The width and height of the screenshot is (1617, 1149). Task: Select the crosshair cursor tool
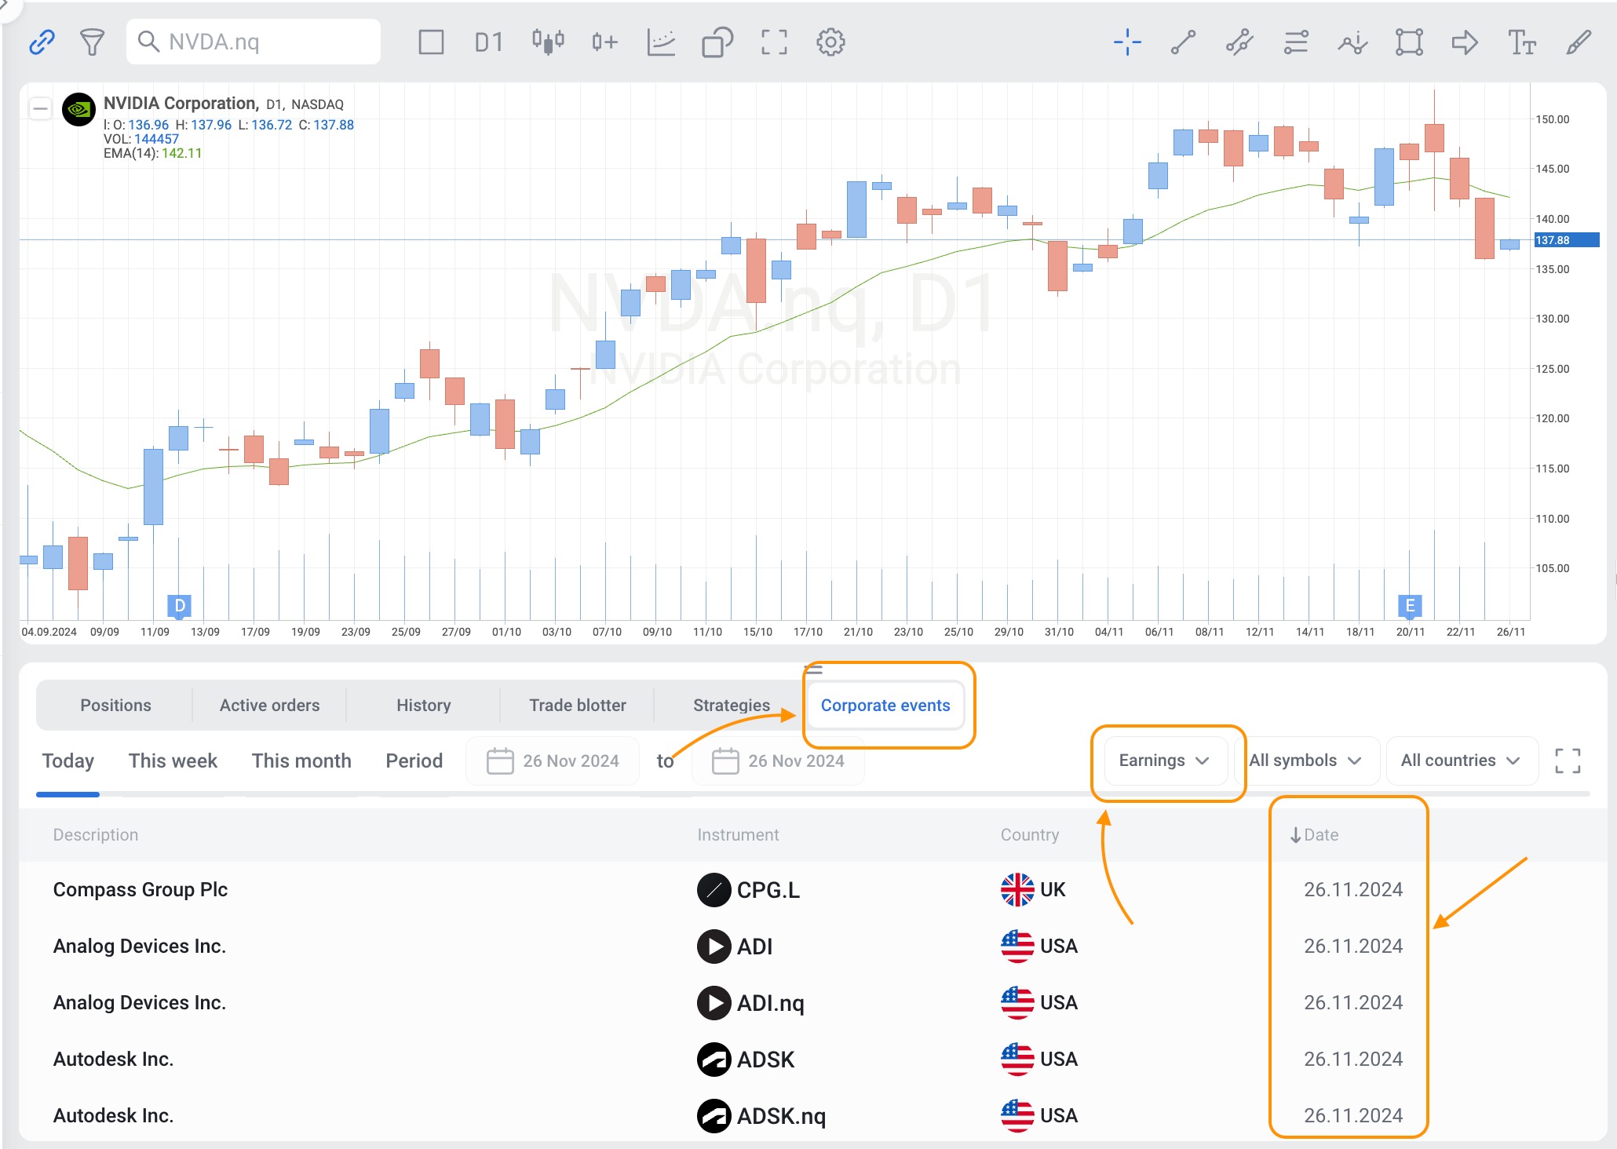click(x=1127, y=42)
